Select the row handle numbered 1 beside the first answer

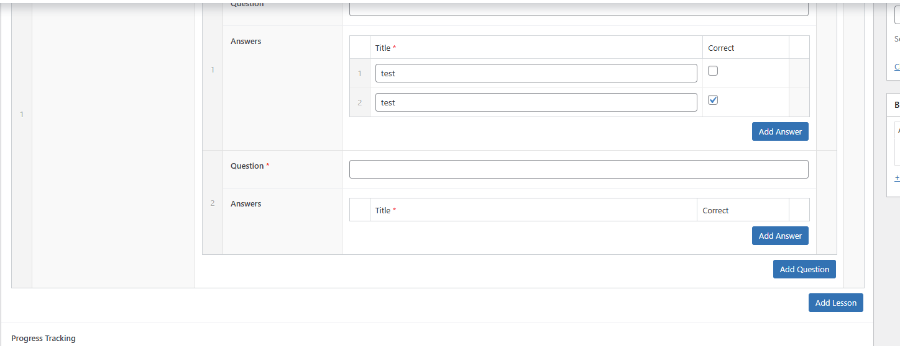point(359,73)
